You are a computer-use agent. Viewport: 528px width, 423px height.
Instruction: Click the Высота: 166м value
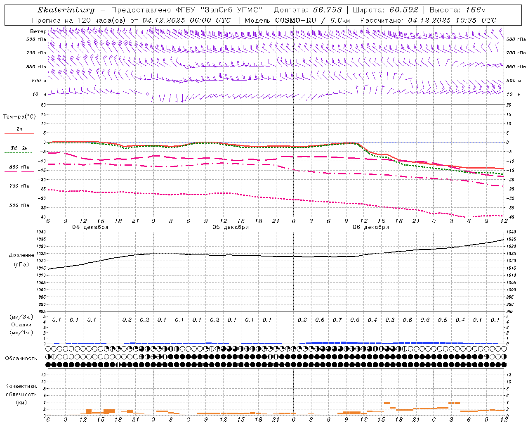(457, 10)
